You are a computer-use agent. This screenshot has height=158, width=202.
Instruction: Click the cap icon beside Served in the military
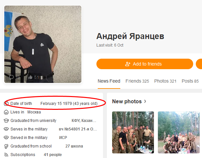(6, 138)
